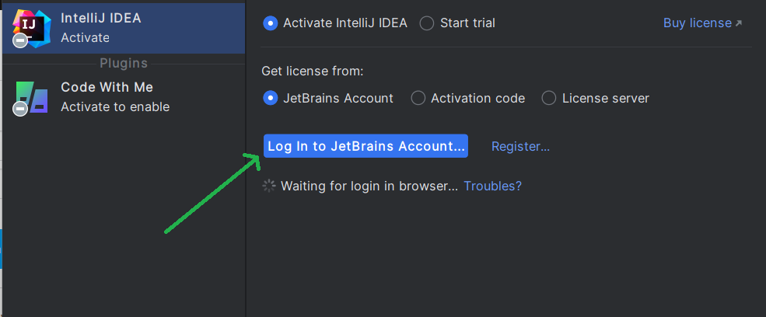This screenshot has height=317, width=766.
Task: Click the Plugins section header
Action: click(124, 63)
